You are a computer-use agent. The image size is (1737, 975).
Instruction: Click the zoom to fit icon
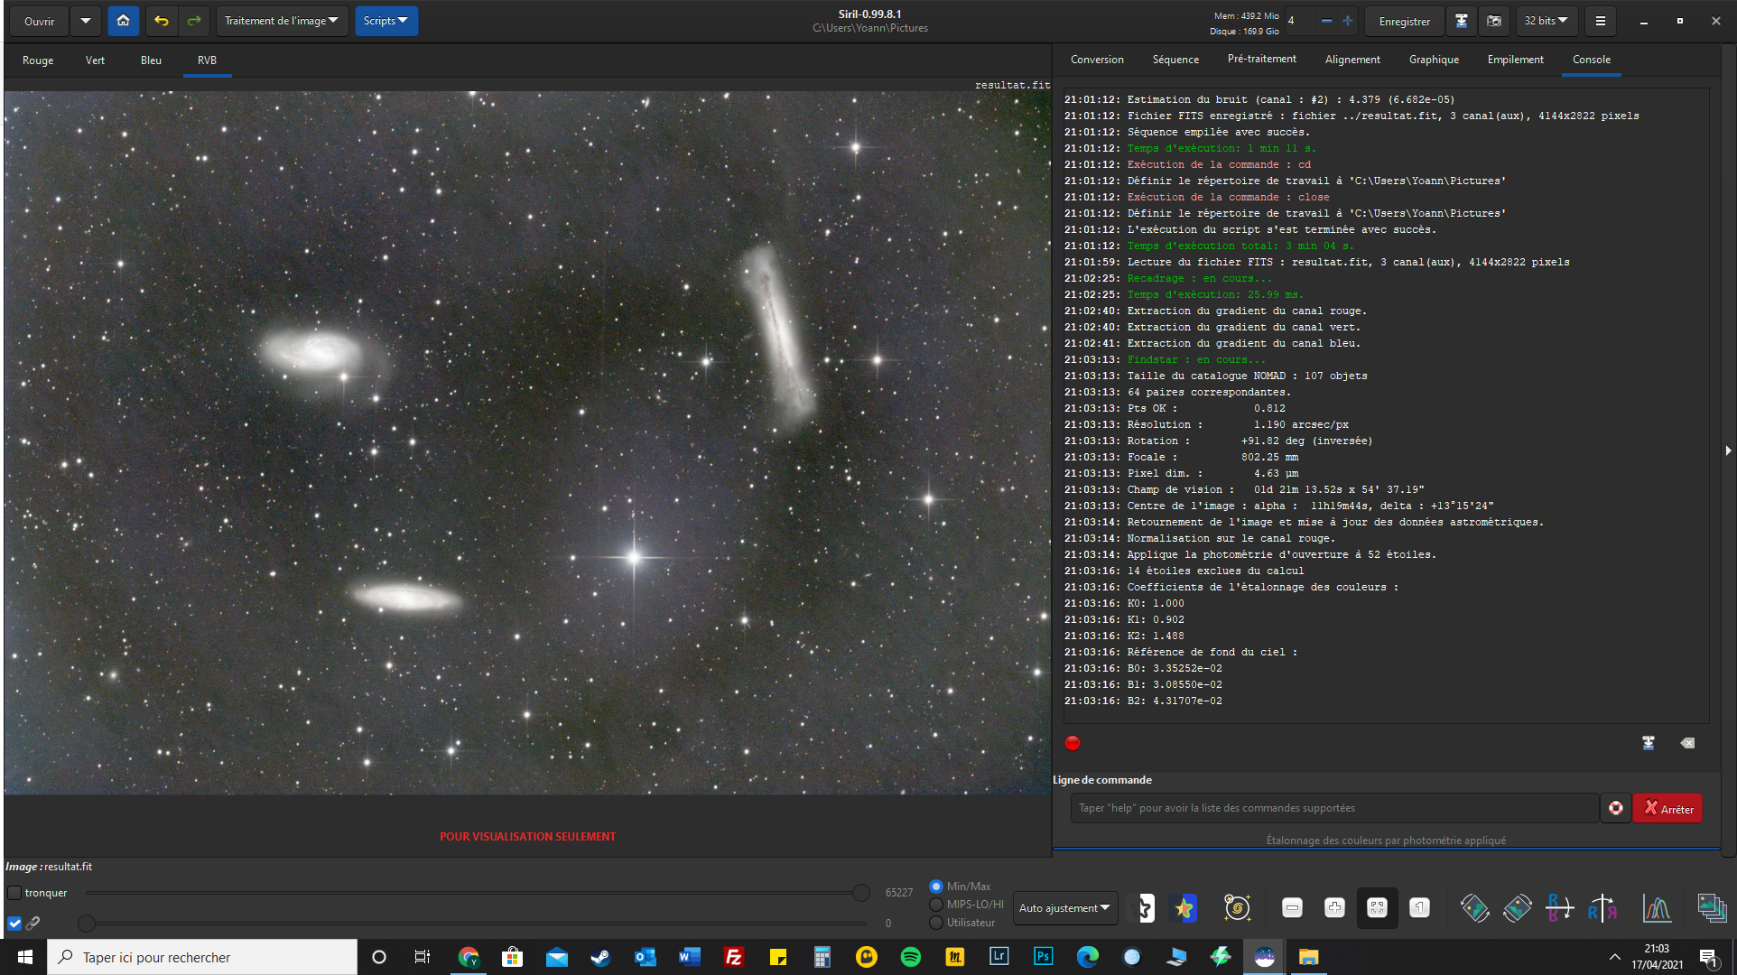1377,907
